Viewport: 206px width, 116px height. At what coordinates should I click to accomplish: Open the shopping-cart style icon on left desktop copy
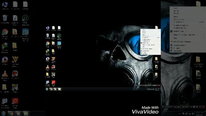[x=15, y=87]
